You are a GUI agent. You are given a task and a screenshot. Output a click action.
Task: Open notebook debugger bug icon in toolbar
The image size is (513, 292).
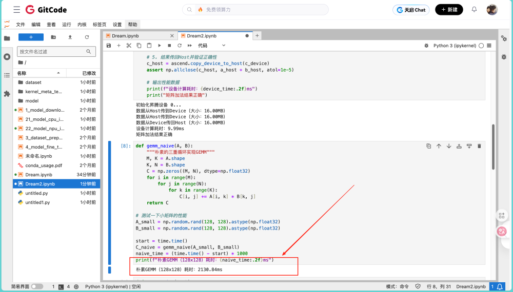click(x=426, y=46)
